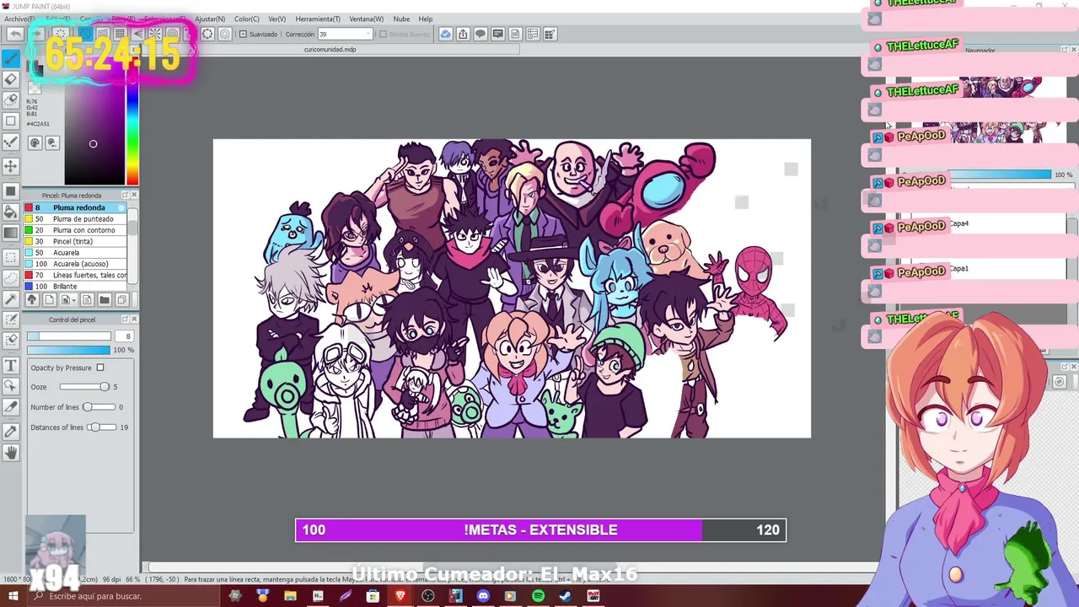Adjust the Ooze slider
Image resolution: width=1079 pixels, height=607 pixels.
point(84,387)
